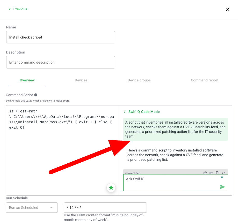The height and width of the screenshot is (221, 238).
Task: Open the Run as Scheduled dropdown
Action: coord(32,208)
